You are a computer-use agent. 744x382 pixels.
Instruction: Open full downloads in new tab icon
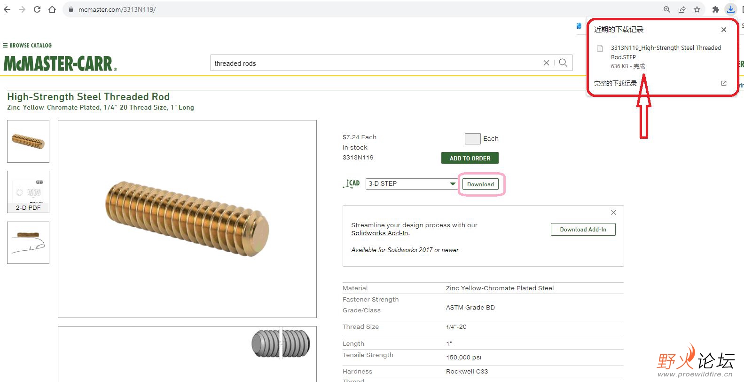724,83
